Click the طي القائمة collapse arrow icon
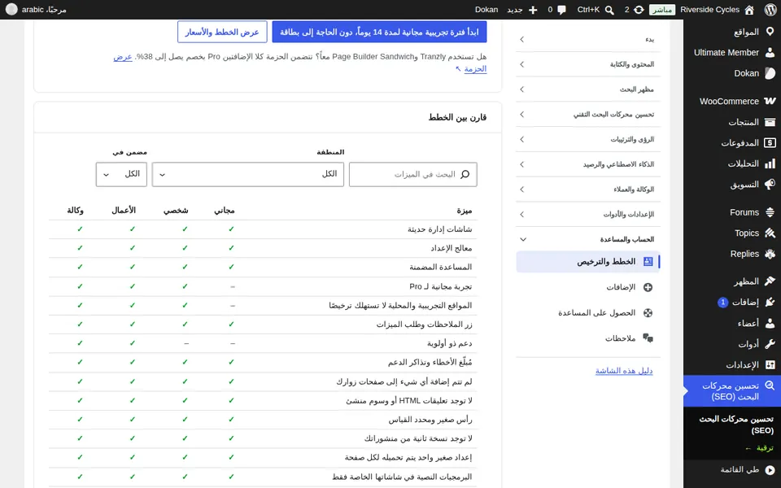781x488 pixels. (770, 469)
